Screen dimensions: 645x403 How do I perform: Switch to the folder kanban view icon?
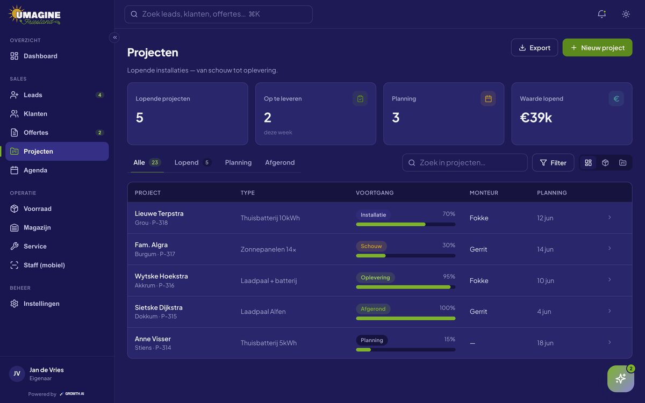622,163
